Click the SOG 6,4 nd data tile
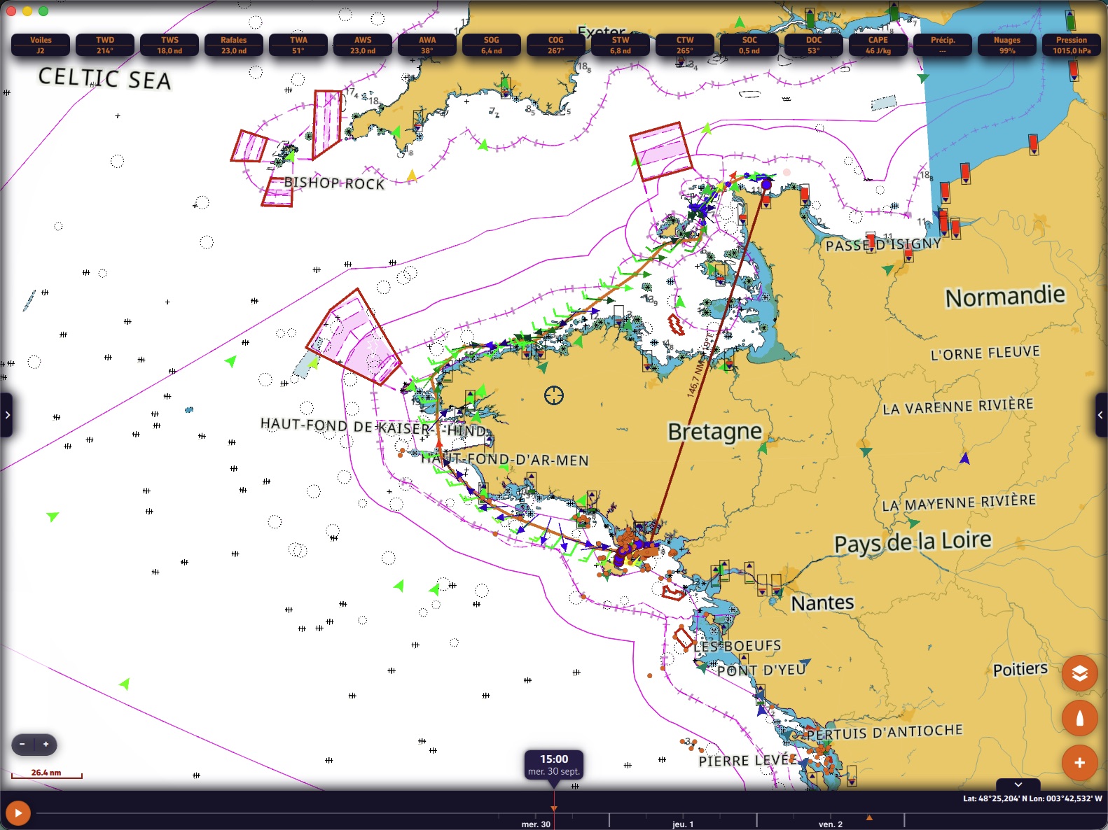This screenshot has width=1108, height=830. (x=492, y=45)
